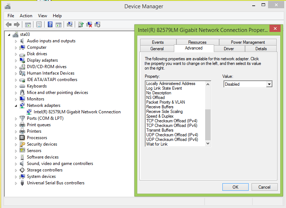
Task: Toggle Show/Hide Console Tree toolbar icon
Action: click(x=28, y=25)
